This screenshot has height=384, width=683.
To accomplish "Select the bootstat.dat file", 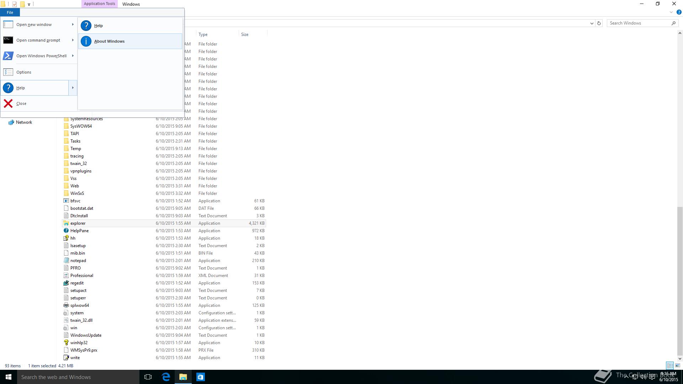I will pyautogui.click(x=82, y=208).
